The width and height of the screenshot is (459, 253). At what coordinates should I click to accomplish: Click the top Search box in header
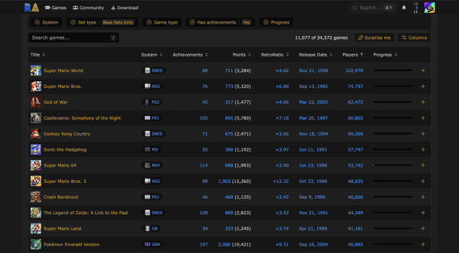tap(373, 8)
